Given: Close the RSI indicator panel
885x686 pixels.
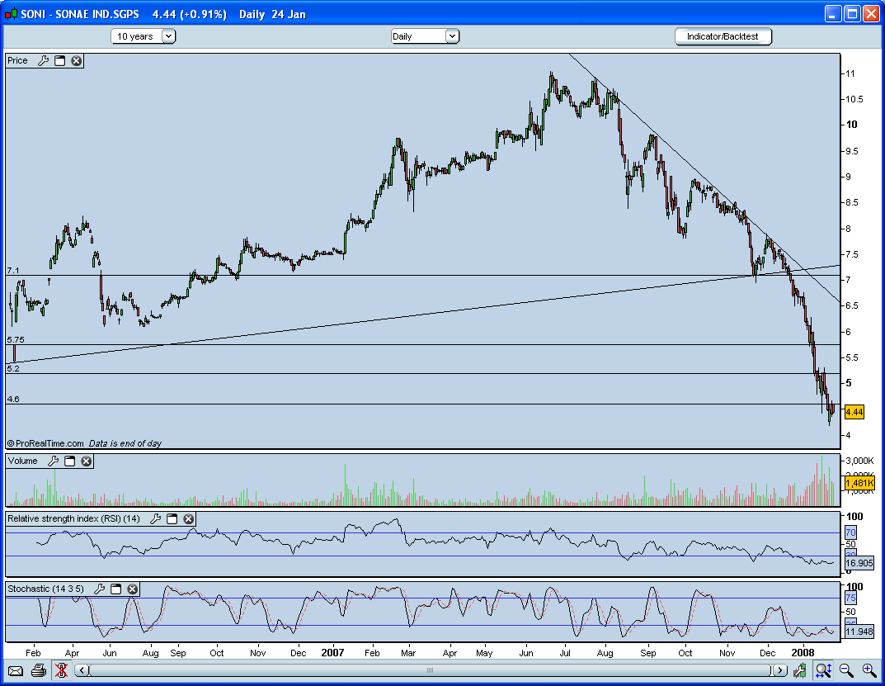Looking at the screenshot, I should 189,518.
